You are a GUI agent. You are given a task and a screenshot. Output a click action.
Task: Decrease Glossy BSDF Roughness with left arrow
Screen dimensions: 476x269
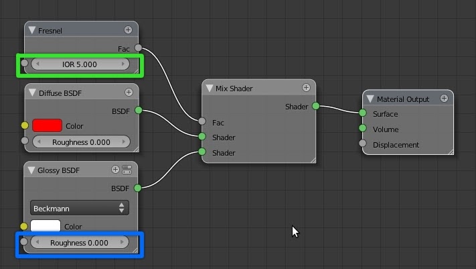pos(37,242)
